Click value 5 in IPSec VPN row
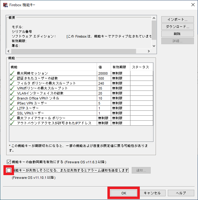Viewport: 198px width, 200px height. [99, 103]
